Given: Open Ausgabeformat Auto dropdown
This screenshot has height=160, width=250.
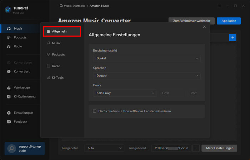Looking at the screenshot, I should coord(104,148).
